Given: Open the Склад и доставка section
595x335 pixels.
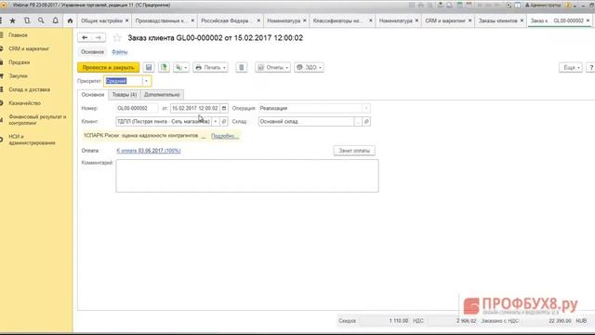Looking at the screenshot, I should point(29,89).
